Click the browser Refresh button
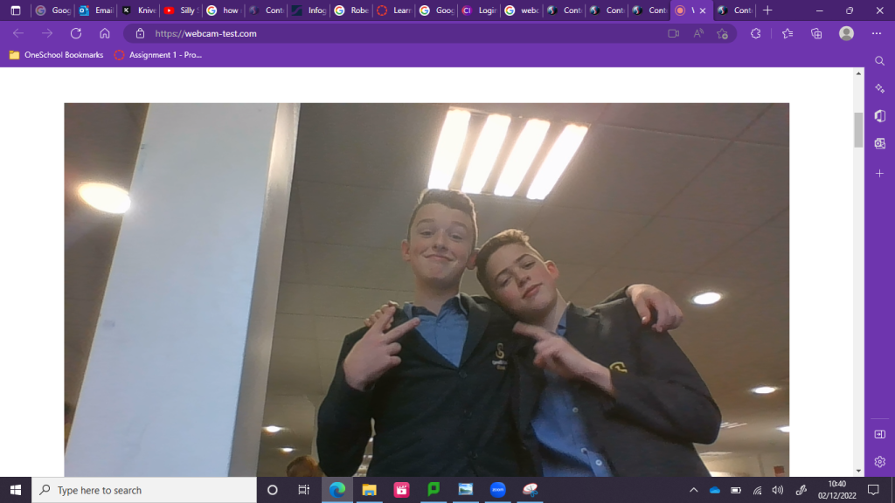Screen dimensions: 895x503 click(76, 33)
